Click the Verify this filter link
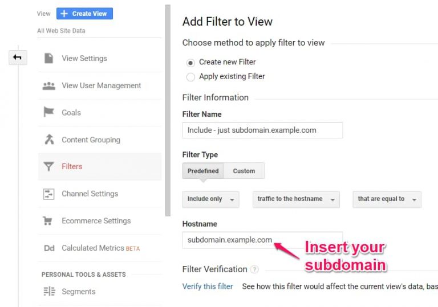 click(x=208, y=286)
